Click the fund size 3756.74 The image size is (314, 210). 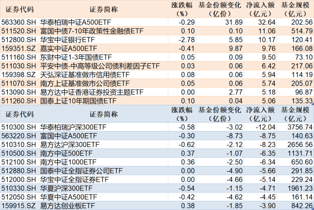tap(300, 127)
